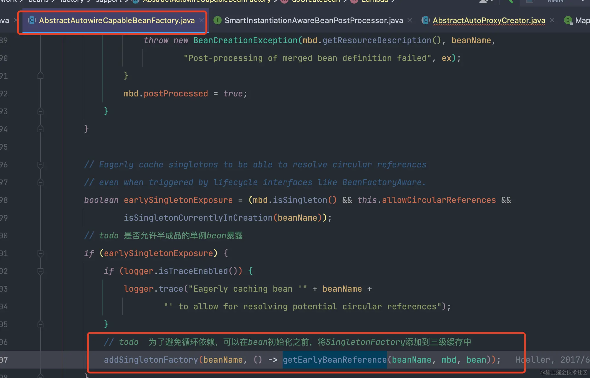Screen dimensions: 590x378
Task: Click fold end marker after mbd.postProcessed block
Action: pyautogui.click(x=40, y=112)
